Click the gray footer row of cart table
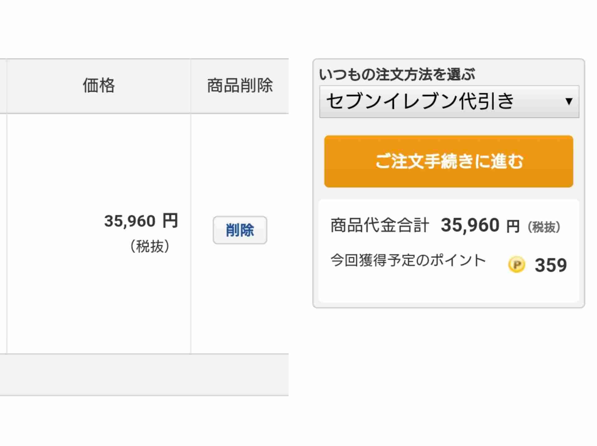 144,375
